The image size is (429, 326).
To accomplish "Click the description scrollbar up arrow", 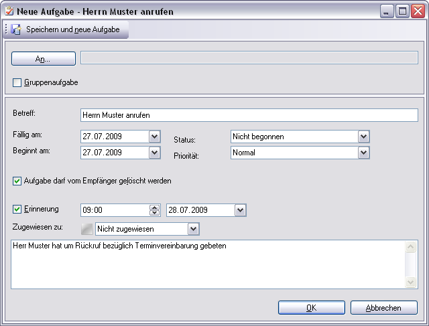I will (x=411, y=247).
